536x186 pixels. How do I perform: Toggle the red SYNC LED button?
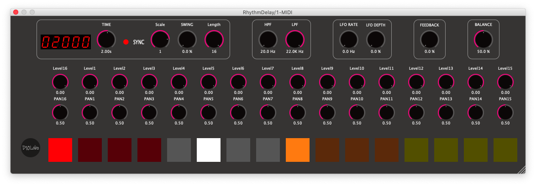pyautogui.click(x=126, y=42)
